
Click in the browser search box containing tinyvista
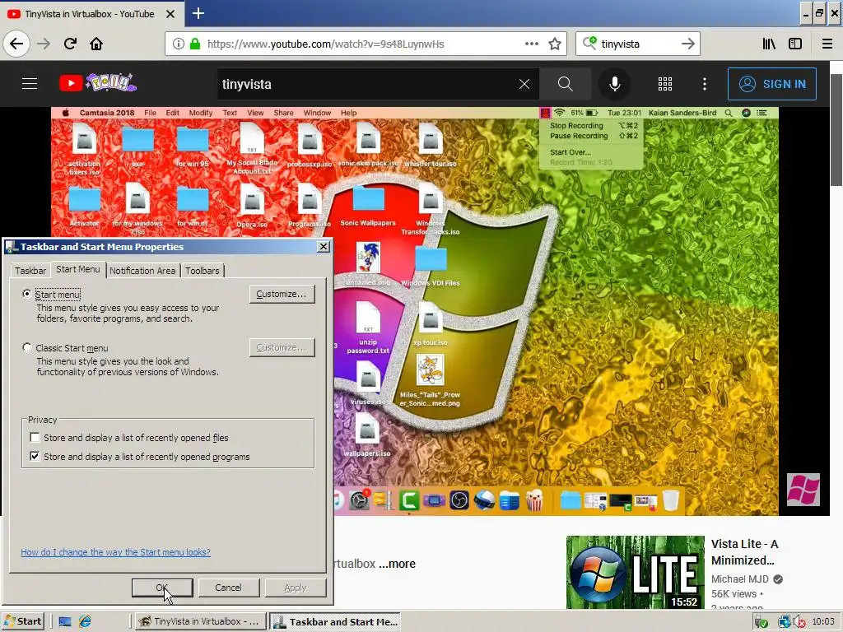pyautogui.click(x=637, y=44)
